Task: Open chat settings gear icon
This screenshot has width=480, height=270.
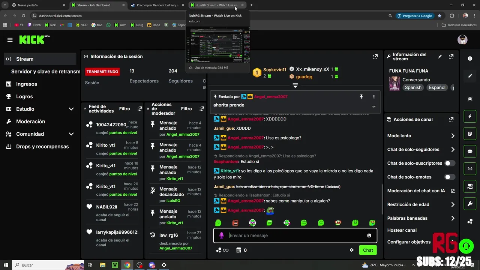Action: tap(352, 250)
